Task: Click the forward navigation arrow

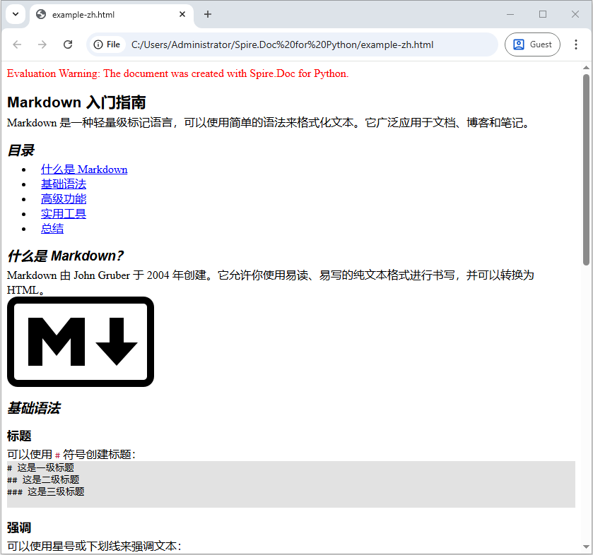Action: (x=42, y=44)
